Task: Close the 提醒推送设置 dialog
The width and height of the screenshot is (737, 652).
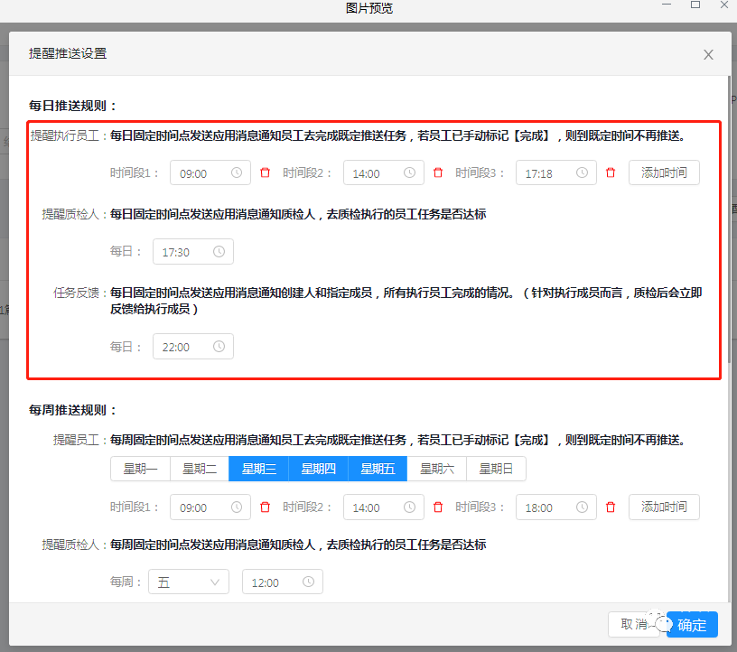Action: coord(708,54)
